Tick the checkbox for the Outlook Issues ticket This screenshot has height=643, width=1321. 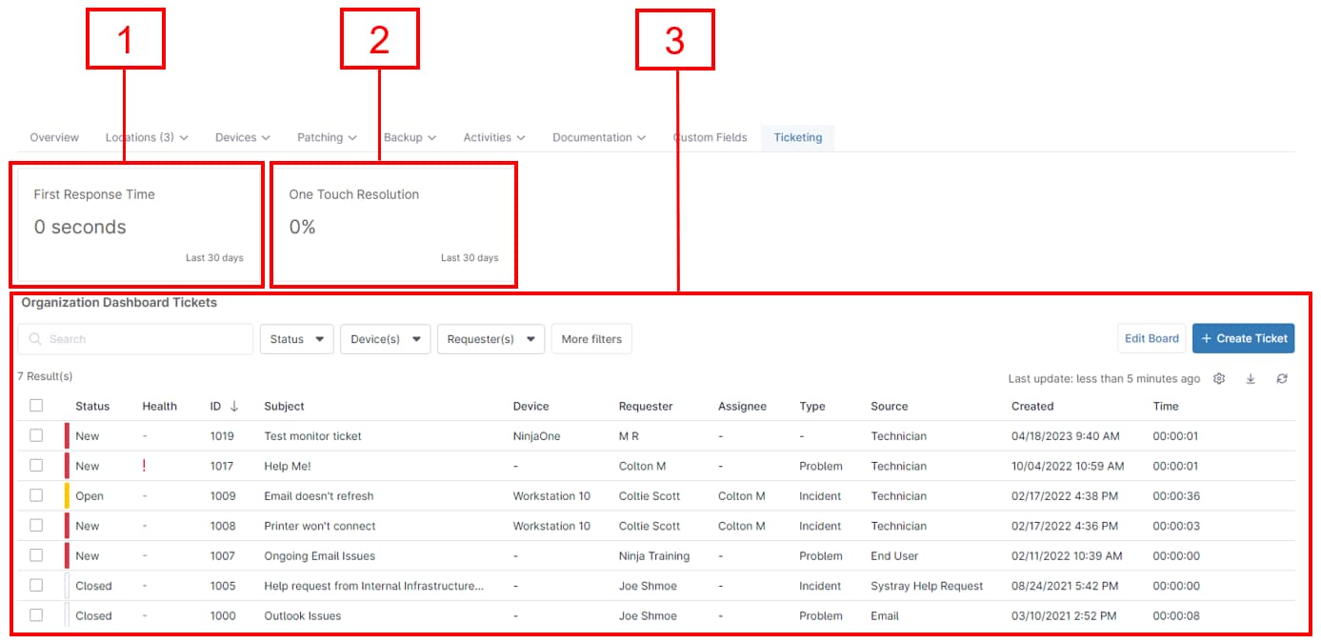(x=38, y=615)
